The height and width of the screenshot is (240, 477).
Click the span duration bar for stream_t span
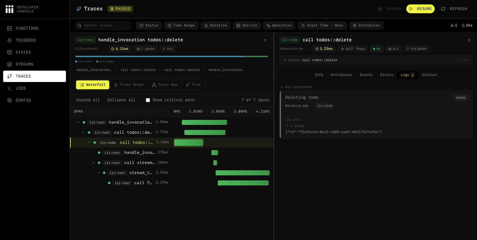click(x=242, y=173)
